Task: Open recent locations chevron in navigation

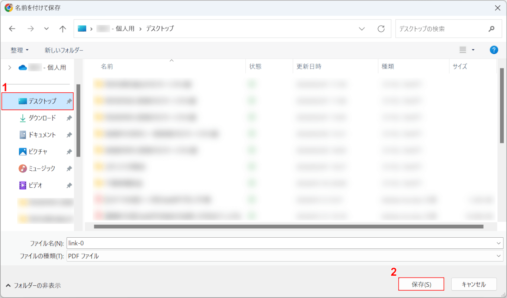Action: (x=46, y=29)
